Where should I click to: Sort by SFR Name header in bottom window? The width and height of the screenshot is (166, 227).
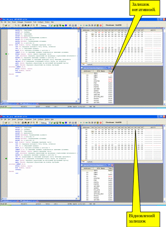click(101, 168)
